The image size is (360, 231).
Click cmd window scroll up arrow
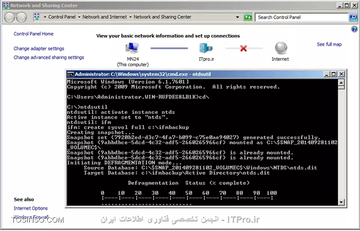click(x=341, y=83)
